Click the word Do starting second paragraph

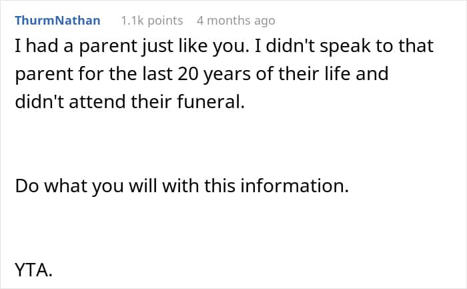27,186
